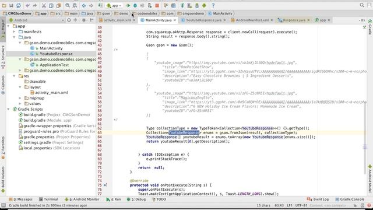Click the Synchronize toolbar icon

point(19,5)
